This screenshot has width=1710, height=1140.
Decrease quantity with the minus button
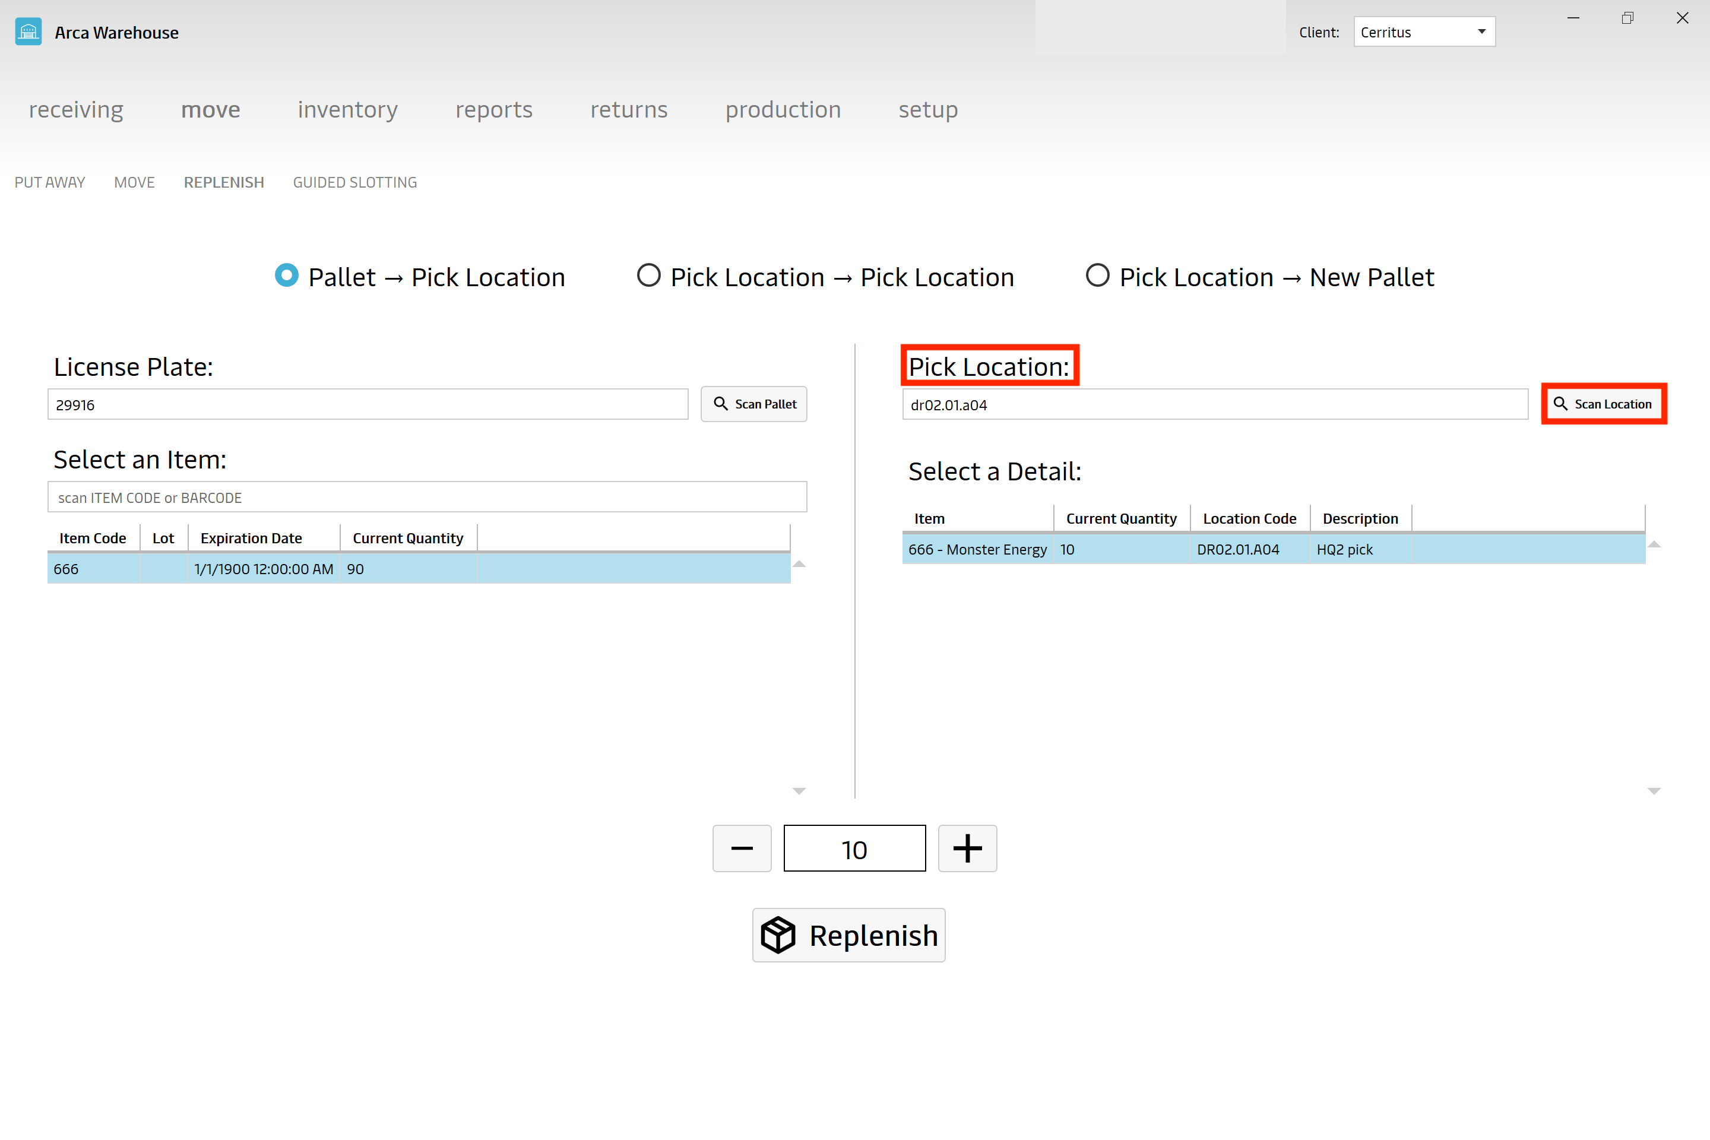(742, 848)
